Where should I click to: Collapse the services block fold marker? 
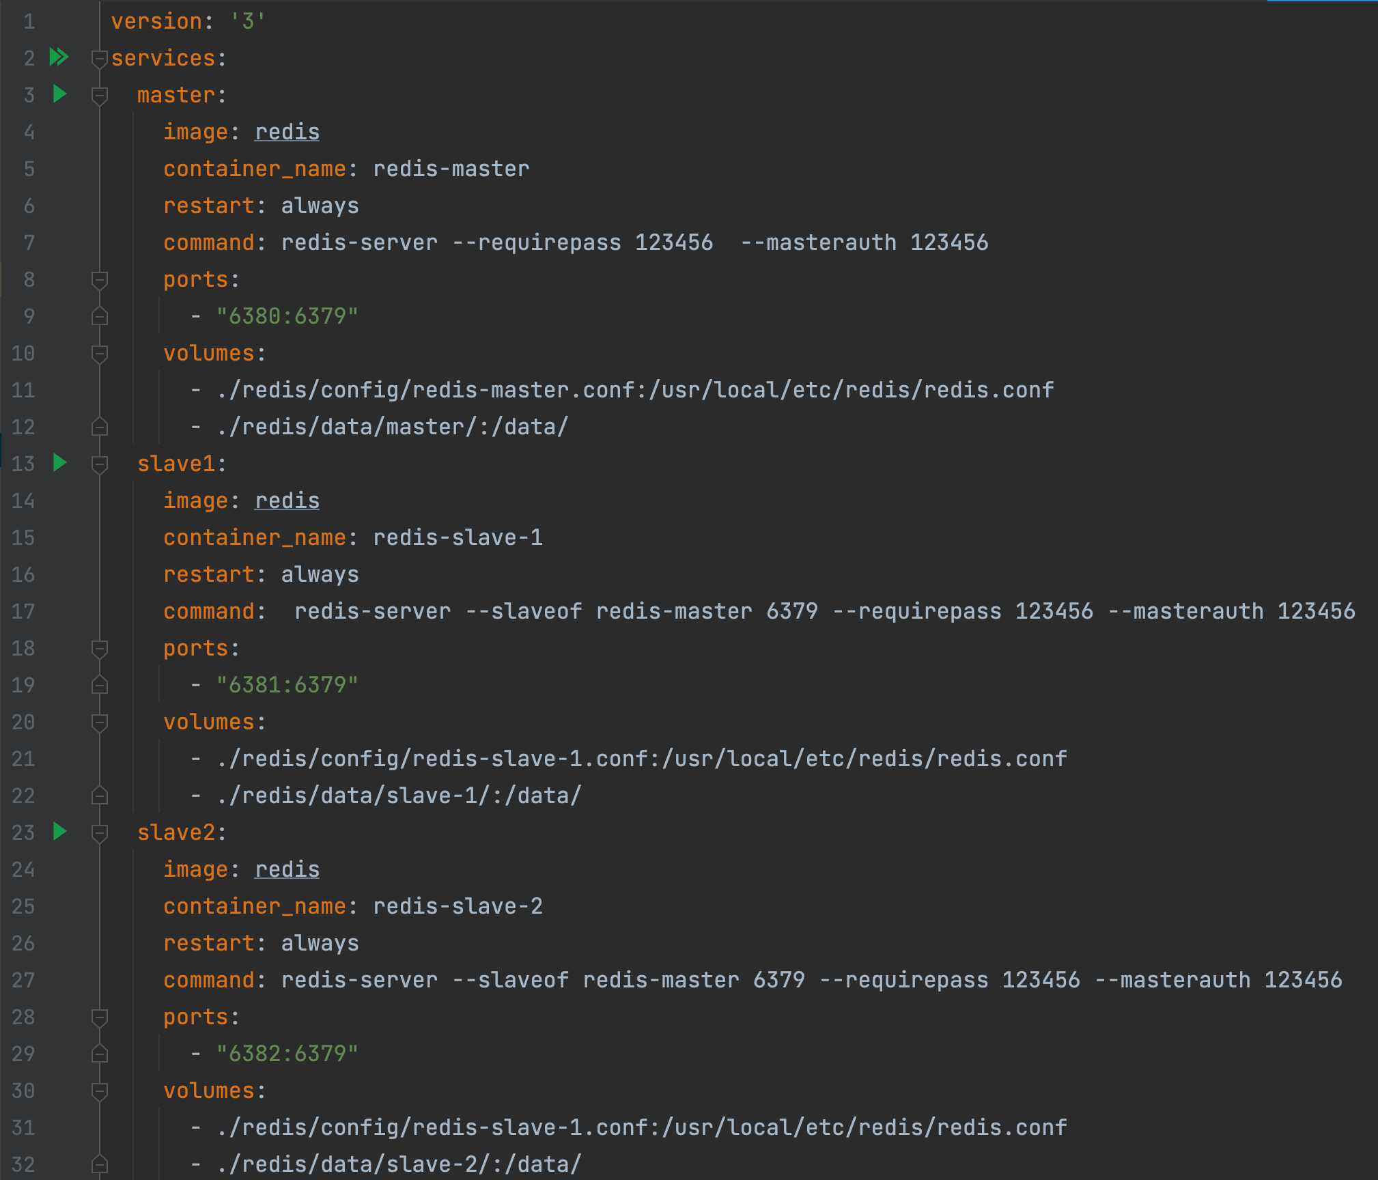point(100,59)
